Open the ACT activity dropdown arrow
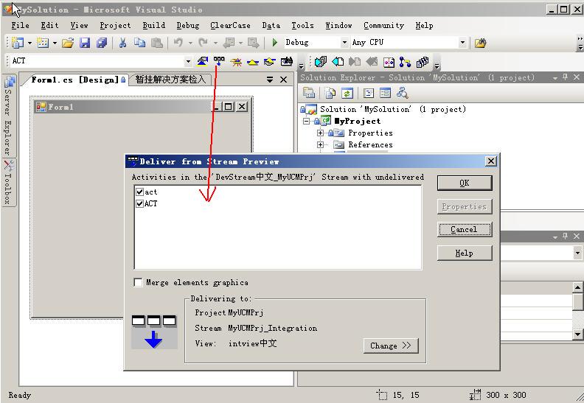The height and width of the screenshot is (403, 584). point(188,61)
